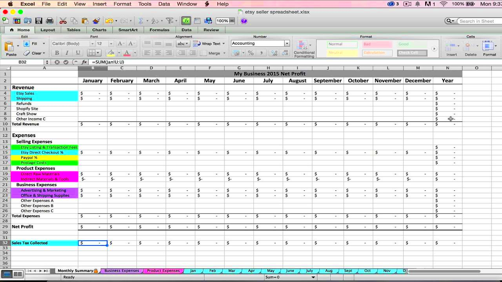This screenshot has width=502, height=282.
Task: Apply the Normal cell style
Action: (x=342, y=44)
